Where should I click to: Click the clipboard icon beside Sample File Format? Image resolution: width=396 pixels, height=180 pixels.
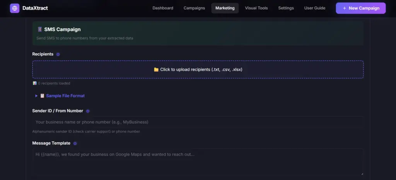(42, 96)
